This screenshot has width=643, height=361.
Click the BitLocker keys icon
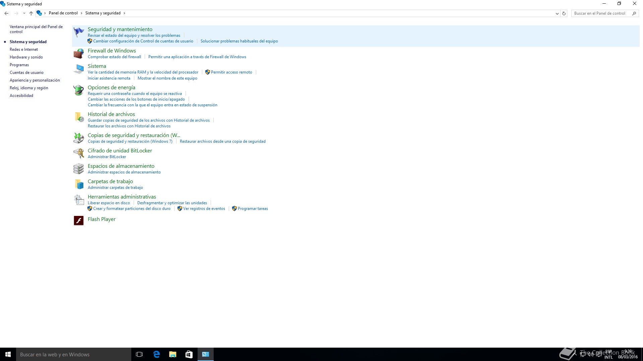(79, 153)
